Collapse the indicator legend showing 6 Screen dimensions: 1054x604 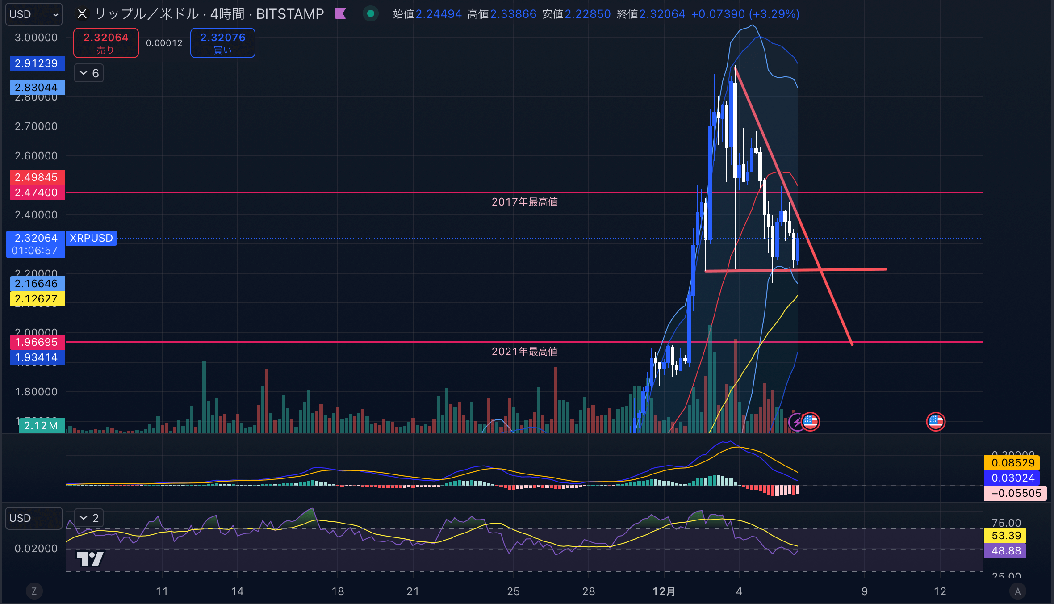click(x=89, y=73)
